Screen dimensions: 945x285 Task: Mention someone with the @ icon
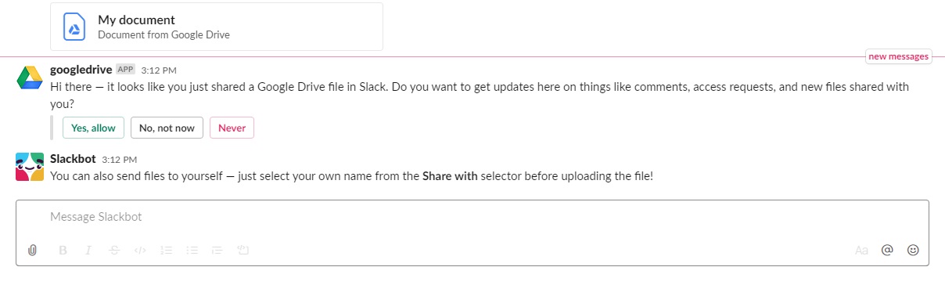pos(887,251)
